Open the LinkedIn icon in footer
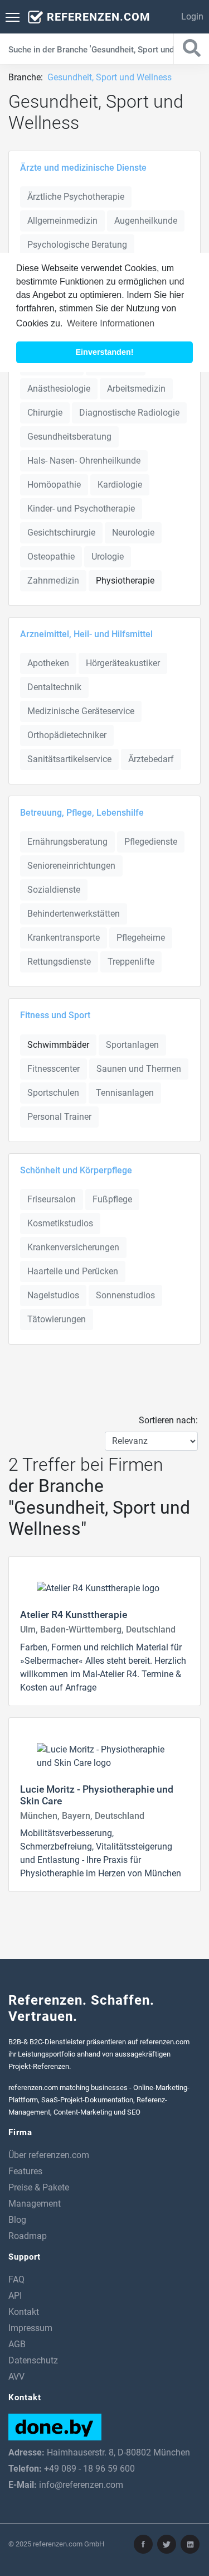Image resolution: width=209 pixels, height=2576 pixels. pyautogui.click(x=190, y=2544)
